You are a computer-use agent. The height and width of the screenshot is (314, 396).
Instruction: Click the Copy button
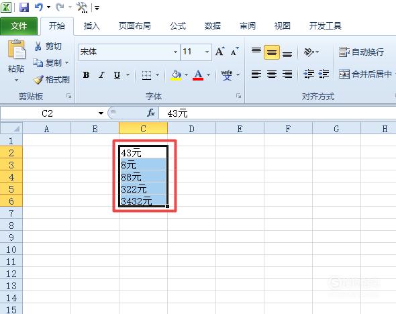click(47, 62)
